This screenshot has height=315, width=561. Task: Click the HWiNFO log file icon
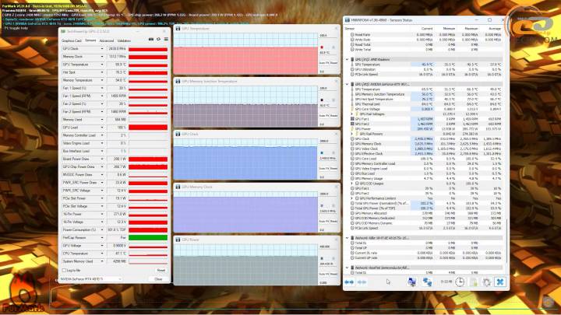tap(474, 282)
